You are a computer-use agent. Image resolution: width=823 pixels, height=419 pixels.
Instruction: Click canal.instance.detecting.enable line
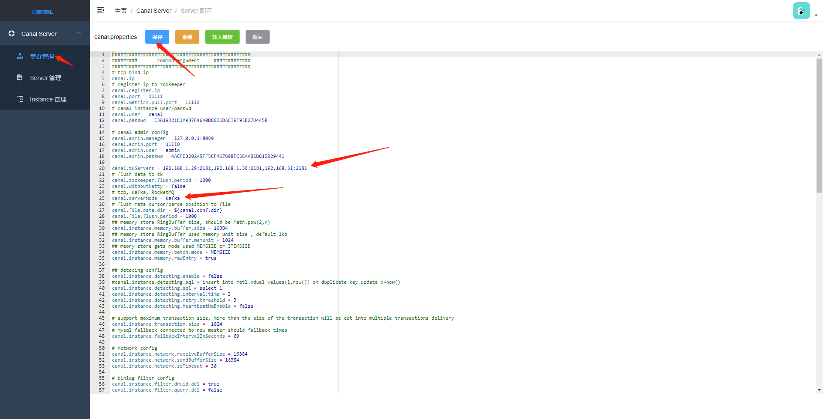click(167, 276)
